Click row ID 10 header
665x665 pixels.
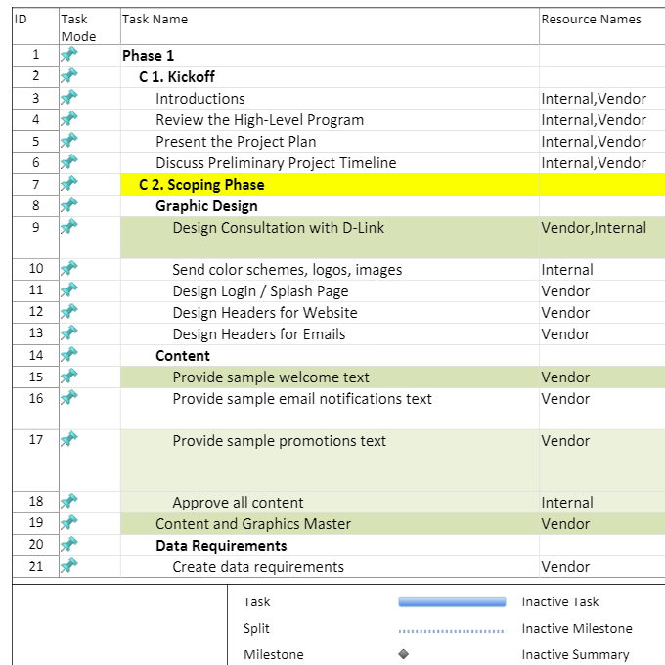36,270
